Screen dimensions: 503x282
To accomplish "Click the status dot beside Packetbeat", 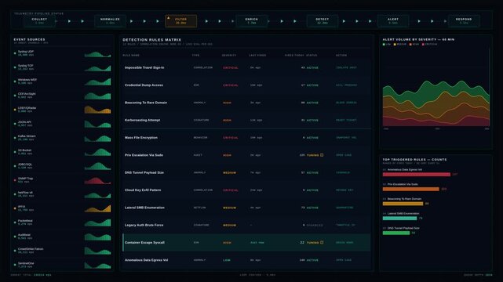I will (15, 222).
